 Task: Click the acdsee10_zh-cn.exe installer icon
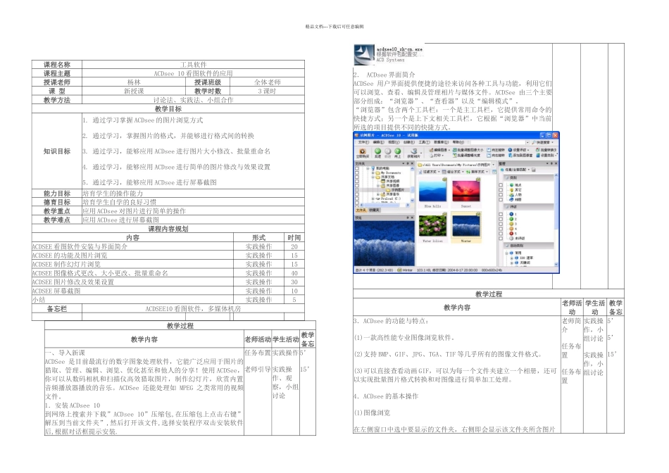point(364,55)
